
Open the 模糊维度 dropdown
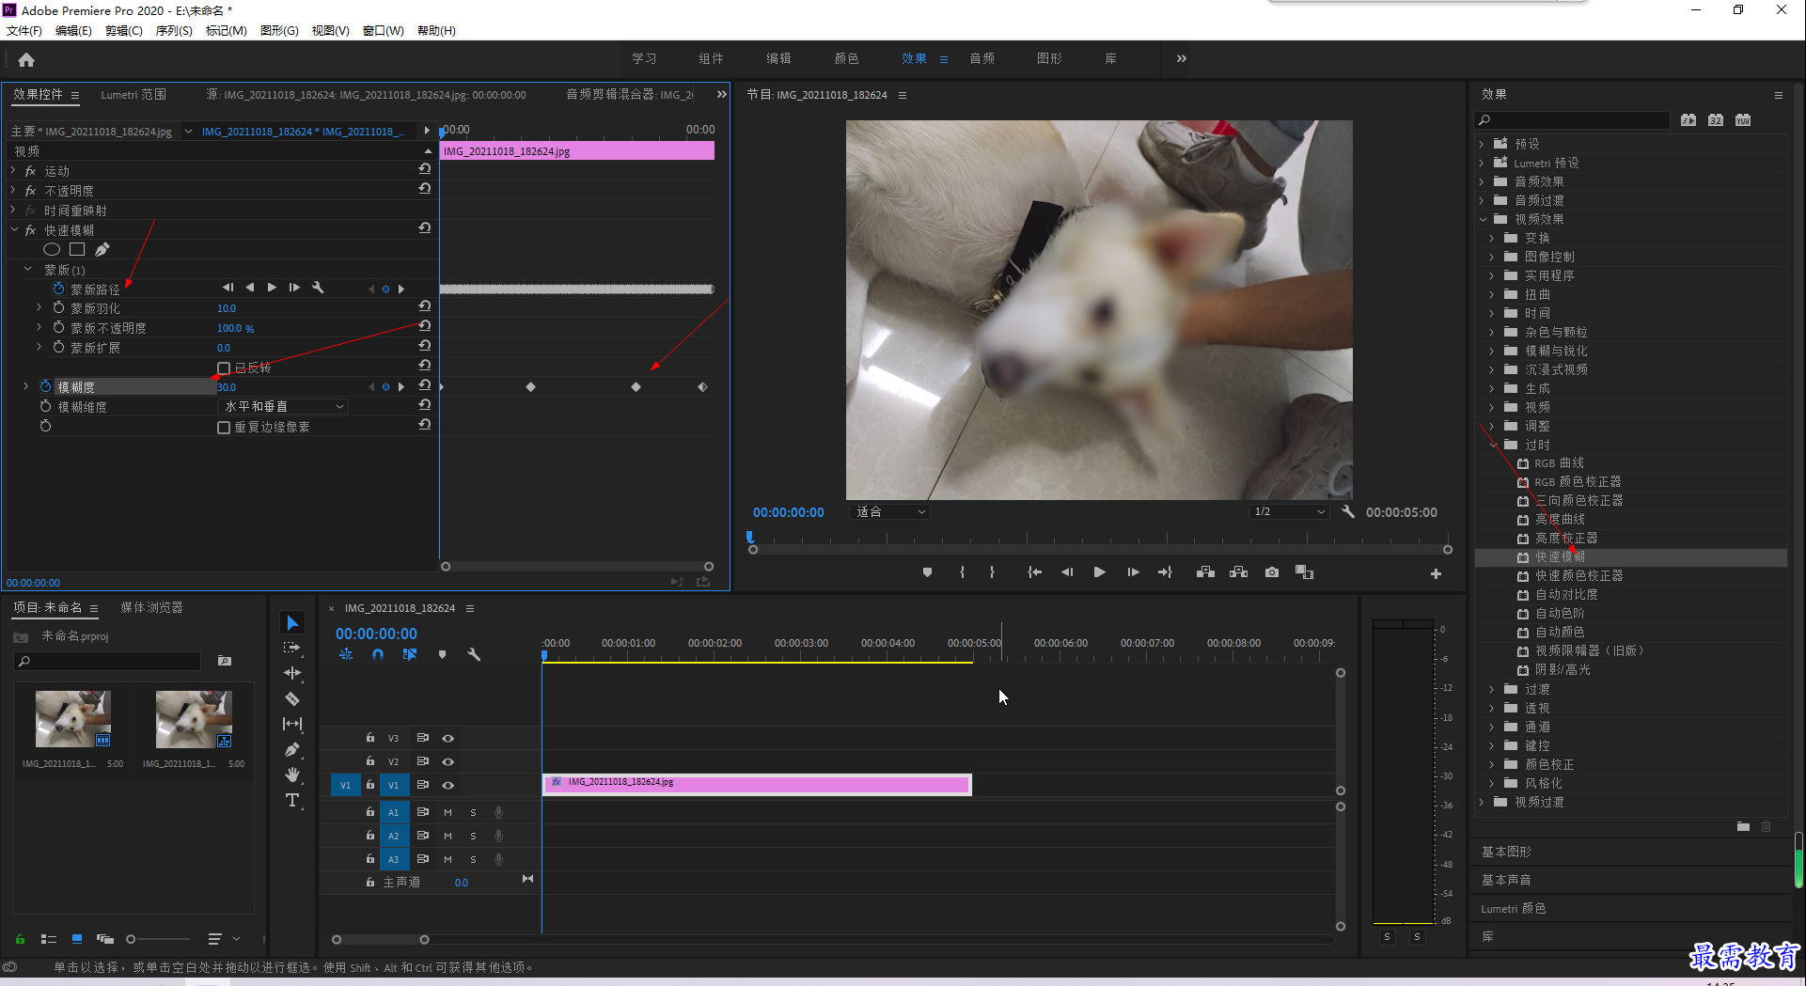(x=283, y=406)
